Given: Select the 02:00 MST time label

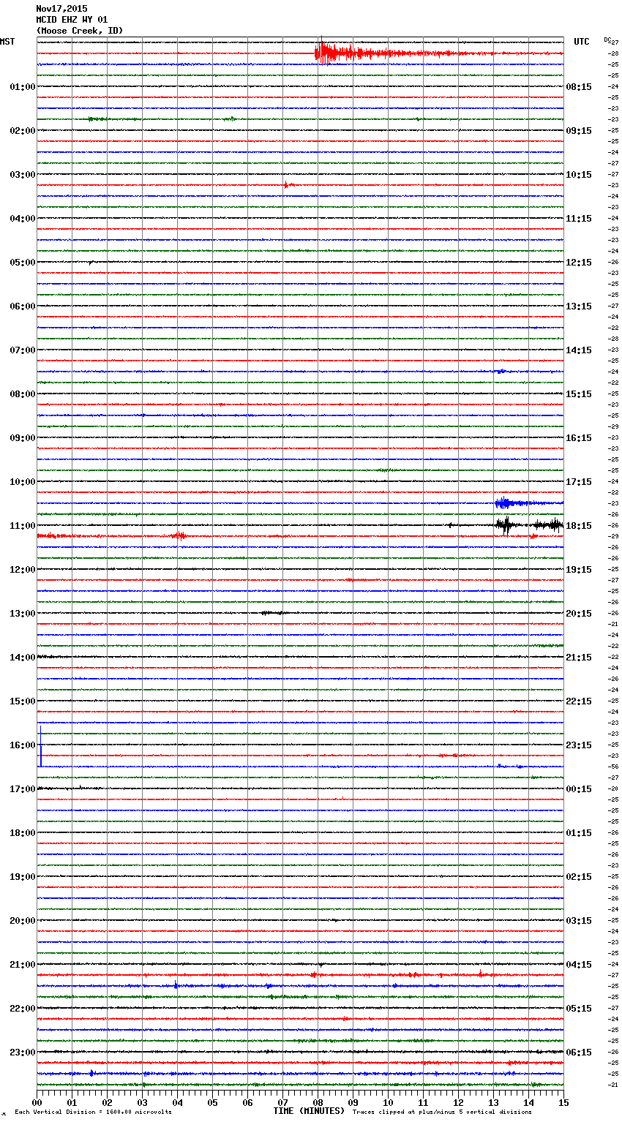Looking at the screenshot, I should [23, 131].
